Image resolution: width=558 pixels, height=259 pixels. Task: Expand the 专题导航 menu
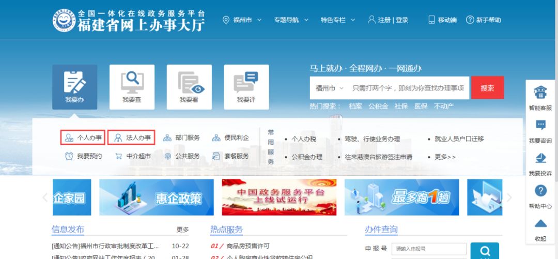291,20
